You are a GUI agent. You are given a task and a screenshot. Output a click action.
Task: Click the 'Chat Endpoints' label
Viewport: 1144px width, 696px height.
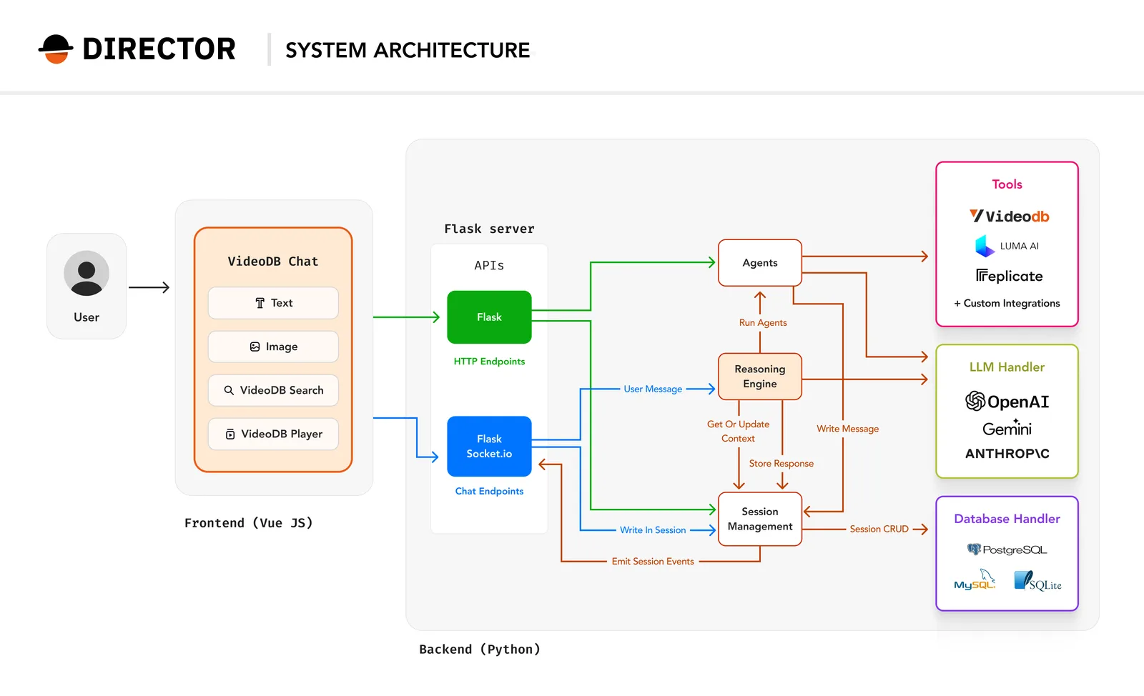489,492
